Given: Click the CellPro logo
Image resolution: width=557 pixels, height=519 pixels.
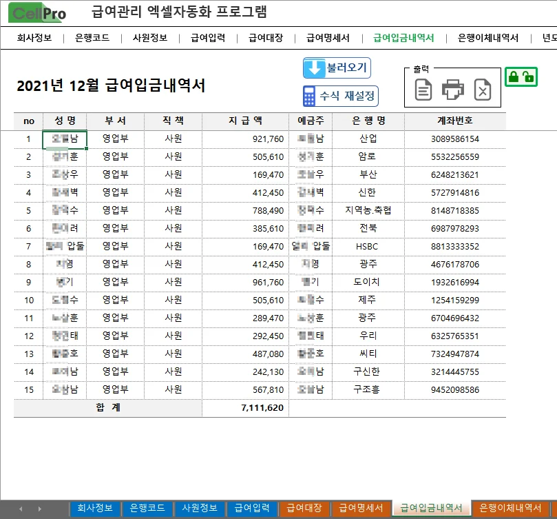Looking at the screenshot, I should coord(38,13).
